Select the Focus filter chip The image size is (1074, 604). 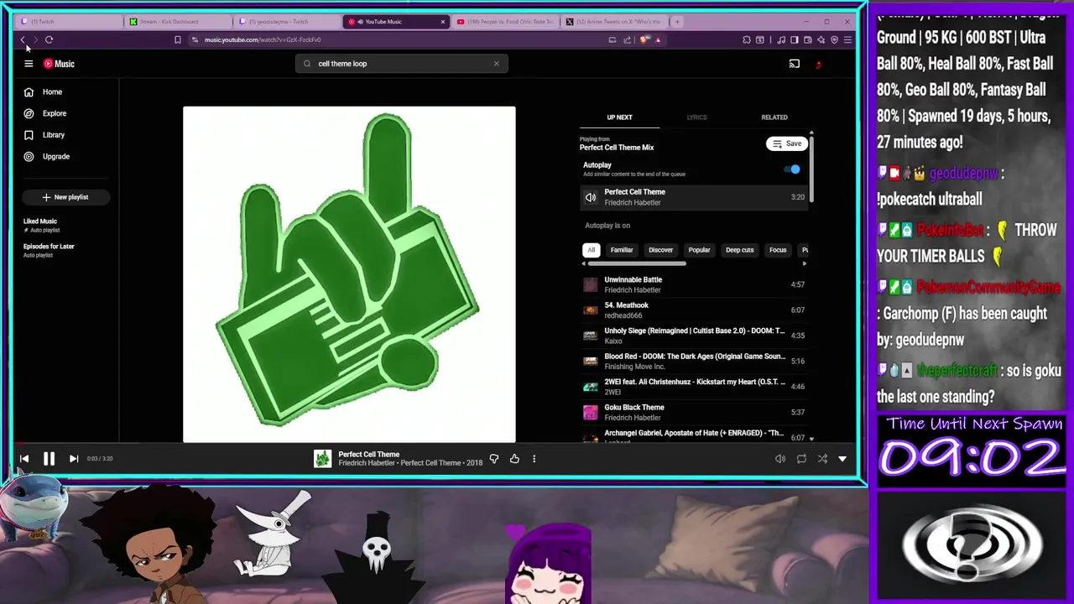pyautogui.click(x=778, y=250)
